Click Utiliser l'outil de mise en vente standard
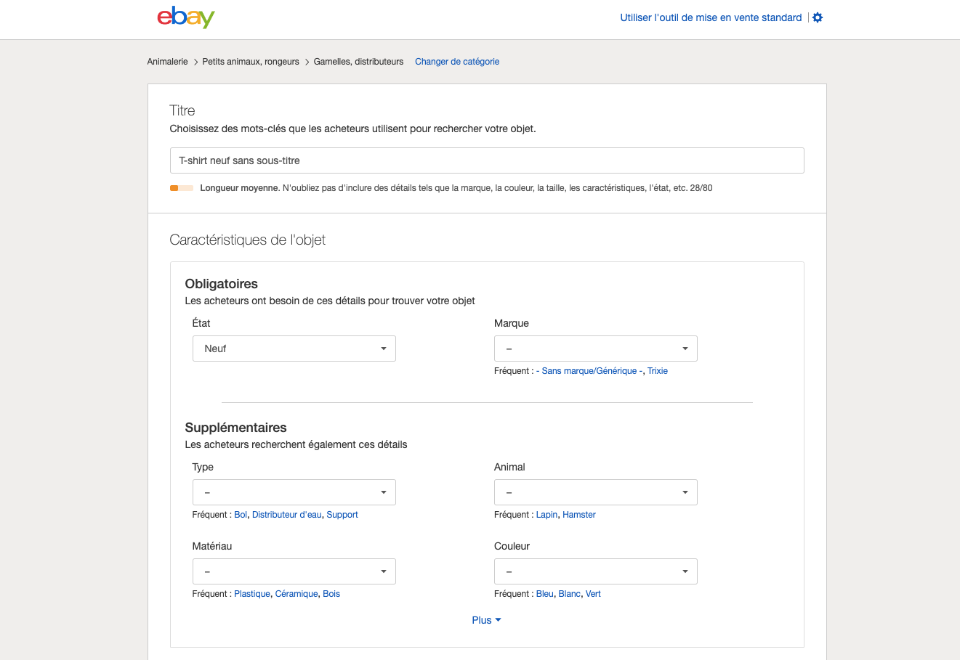This screenshot has height=660, width=960. click(x=711, y=17)
